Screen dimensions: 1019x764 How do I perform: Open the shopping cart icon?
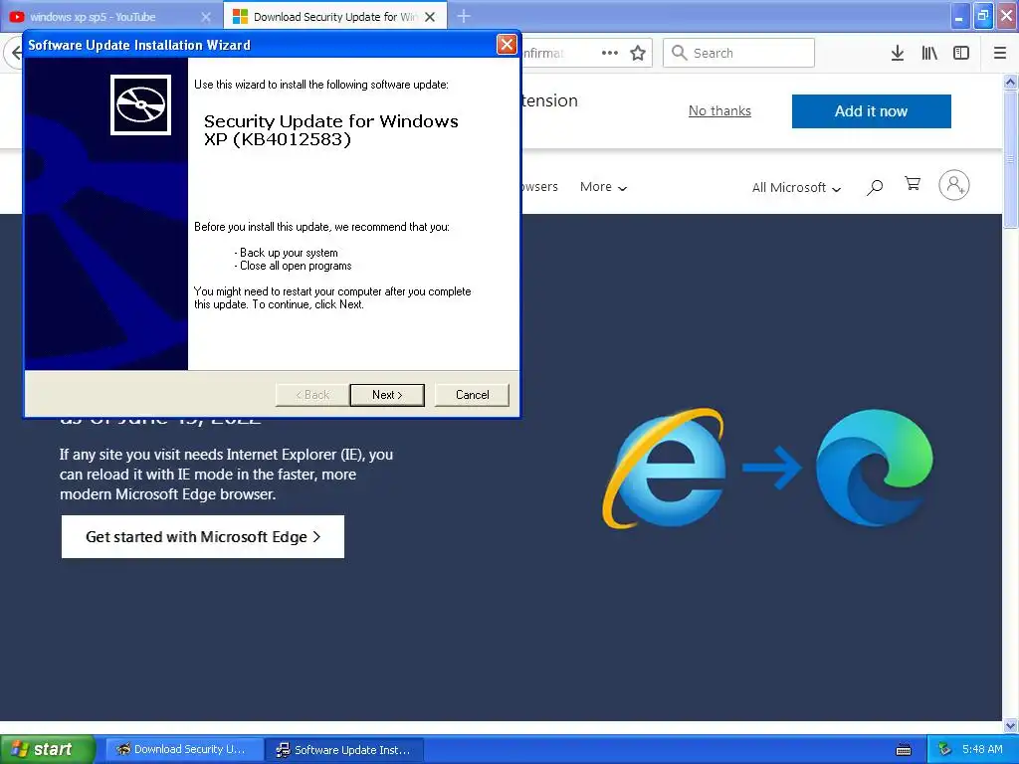913,184
